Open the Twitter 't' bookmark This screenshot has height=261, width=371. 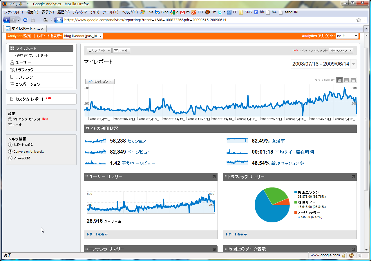pyautogui.click(x=222, y=12)
